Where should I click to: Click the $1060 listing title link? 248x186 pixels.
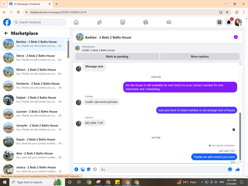click(98, 50)
